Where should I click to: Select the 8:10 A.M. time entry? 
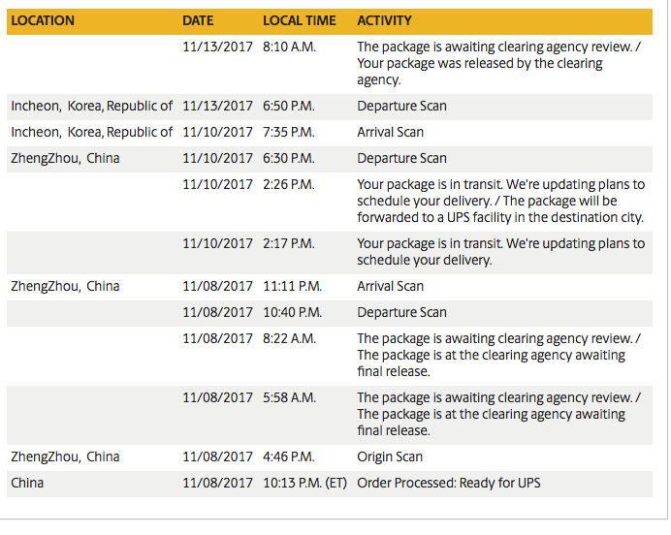[x=288, y=46]
